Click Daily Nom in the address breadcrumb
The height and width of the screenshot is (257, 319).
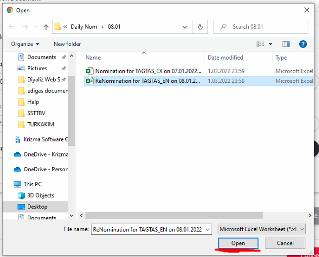point(84,27)
